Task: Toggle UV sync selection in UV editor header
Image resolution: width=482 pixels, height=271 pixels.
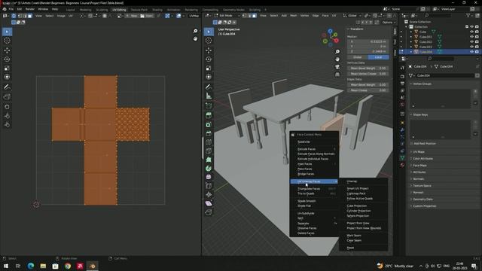Action: pos(14,16)
